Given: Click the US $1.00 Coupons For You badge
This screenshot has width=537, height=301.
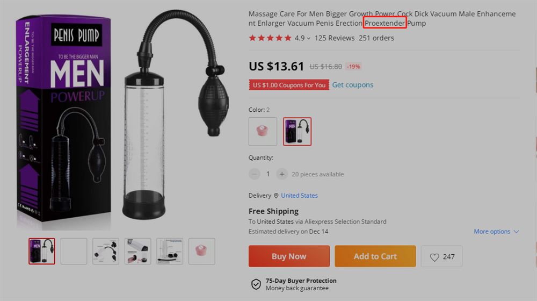Looking at the screenshot, I should click(x=289, y=85).
